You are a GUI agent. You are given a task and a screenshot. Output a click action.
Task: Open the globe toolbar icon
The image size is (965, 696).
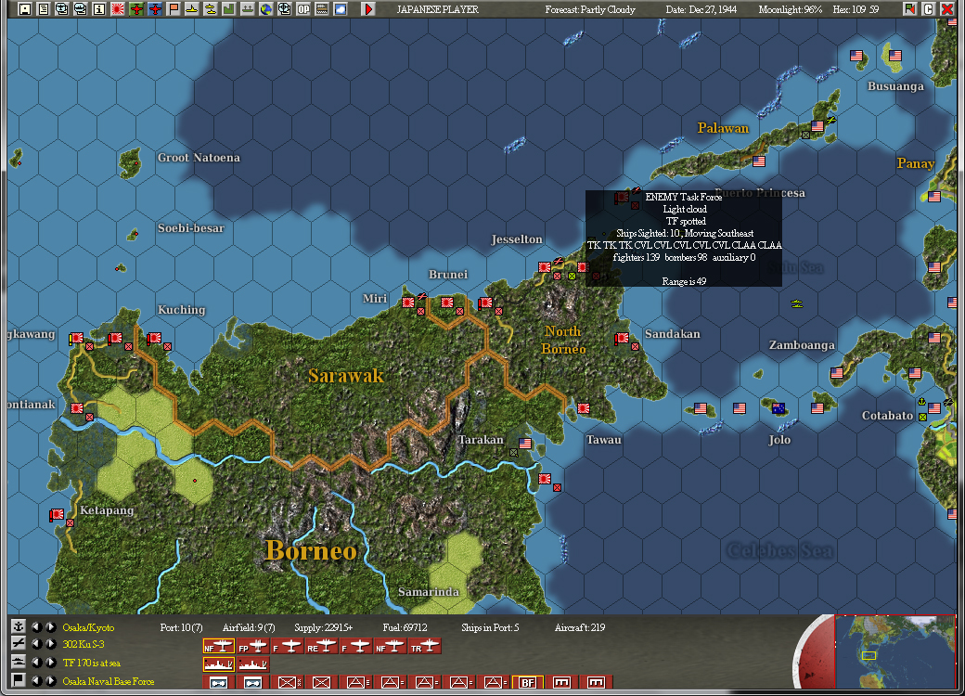[x=266, y=8]
